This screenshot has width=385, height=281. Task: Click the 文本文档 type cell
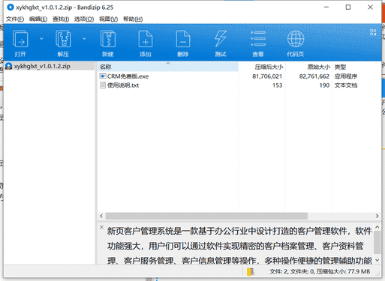346,85
